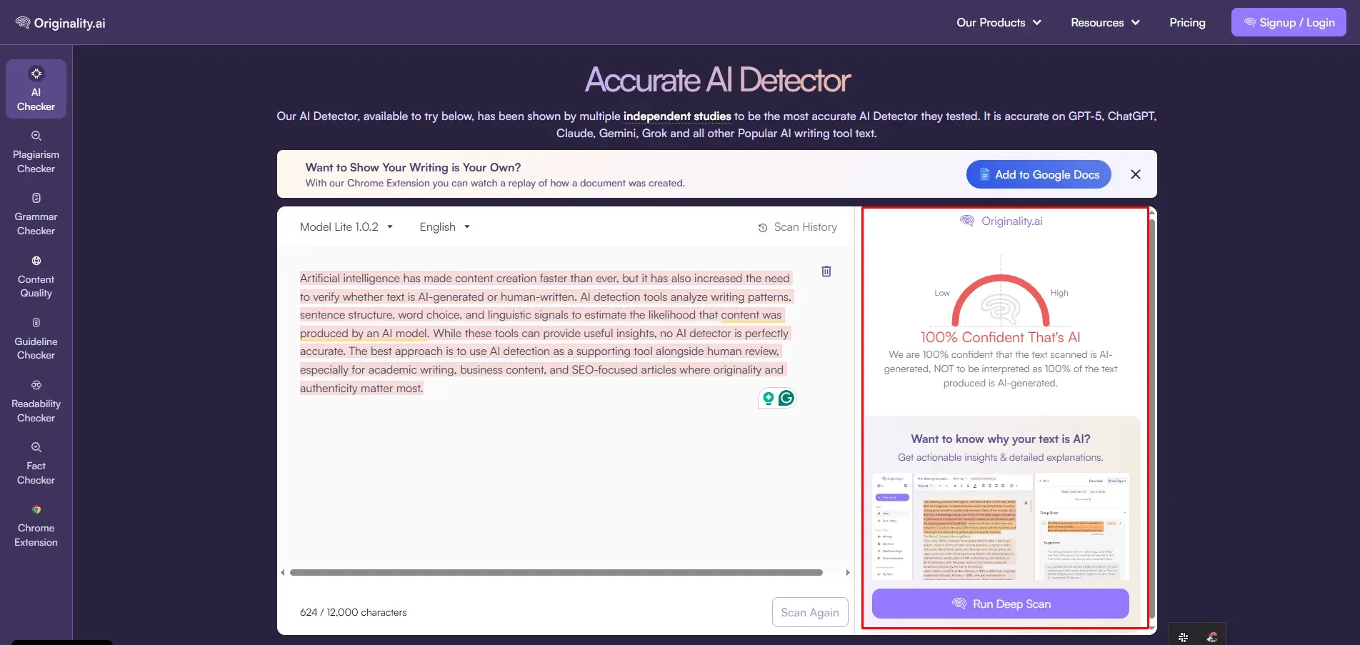Open the English language dropdown
Screen dimensions: 1360x645
444,227
